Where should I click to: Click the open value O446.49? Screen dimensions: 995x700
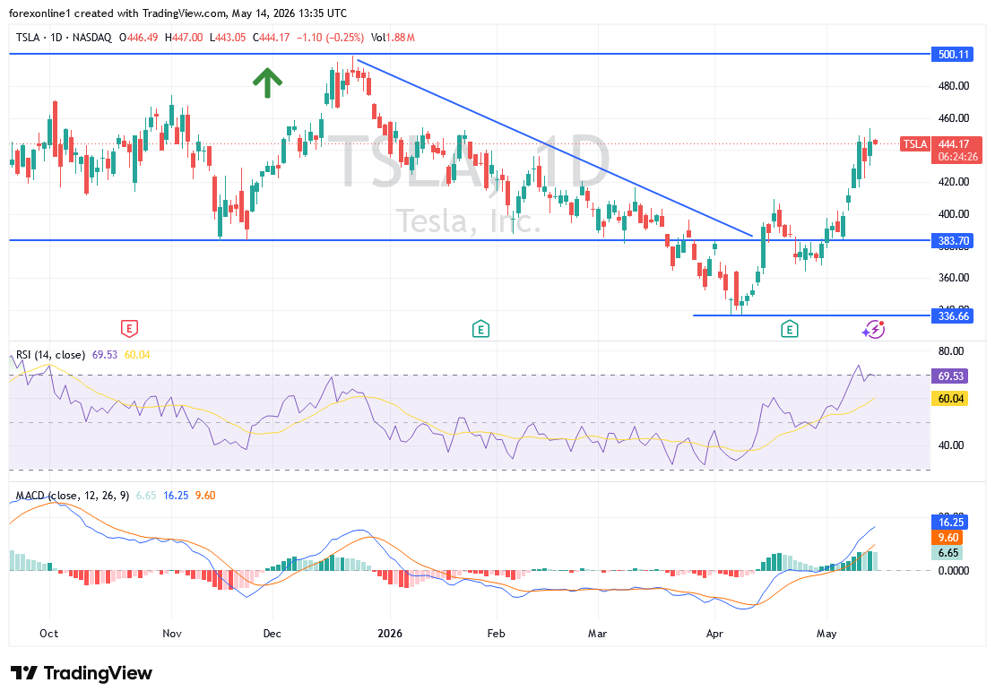coord(138,38)
